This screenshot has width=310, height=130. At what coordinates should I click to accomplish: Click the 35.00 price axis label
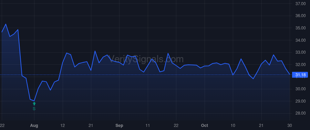coord(300,28)
